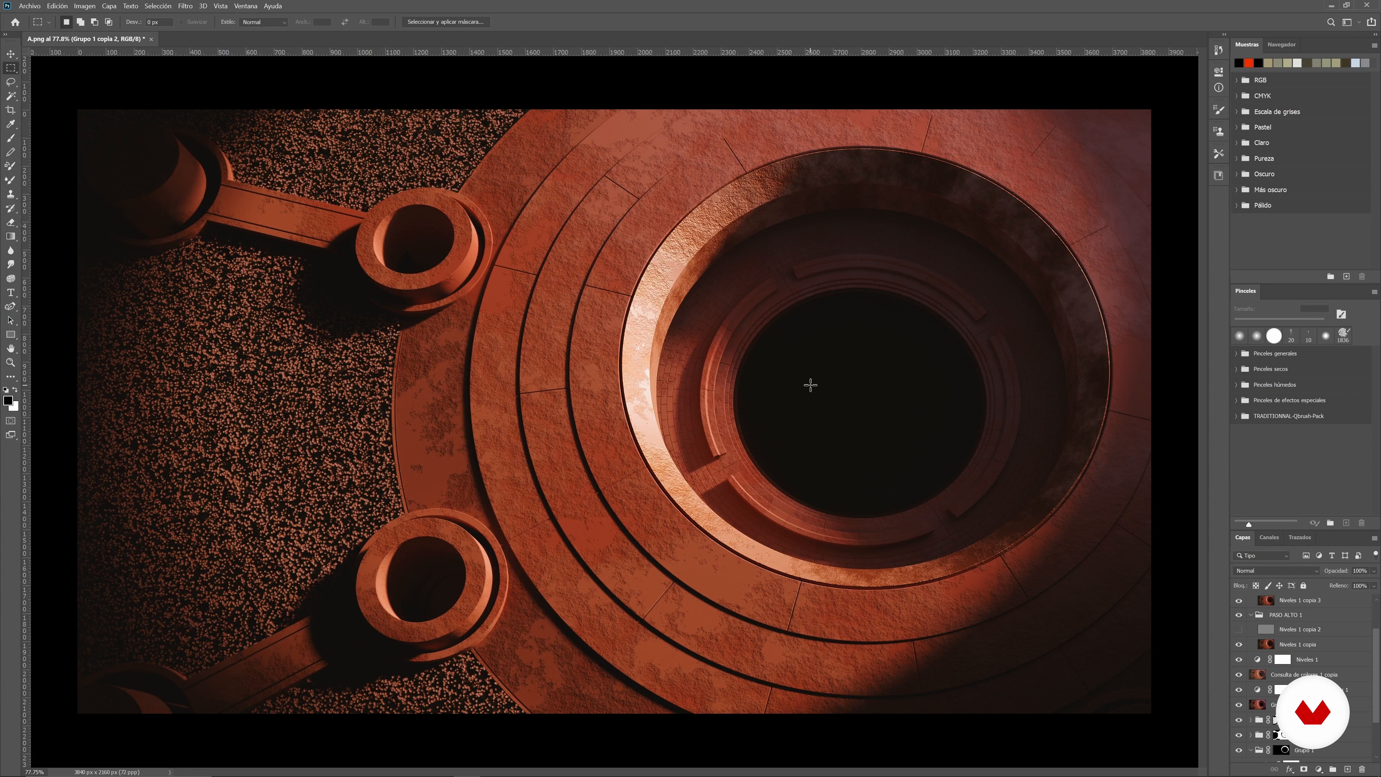The image size is (1381, 777).
Task: Open Muestras panel options menu
Action: tap(1374, 45)
